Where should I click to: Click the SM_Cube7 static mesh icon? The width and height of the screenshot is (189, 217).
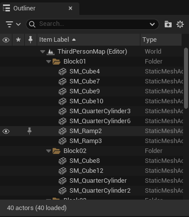(x=63, y=81)
